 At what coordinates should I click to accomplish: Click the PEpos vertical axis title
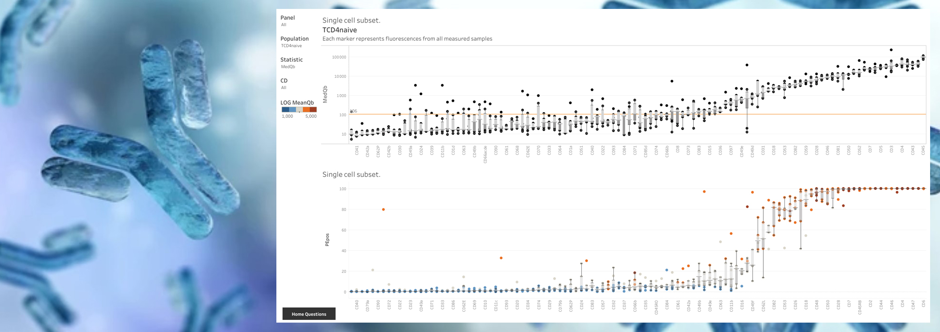click(x=327, y=240)
